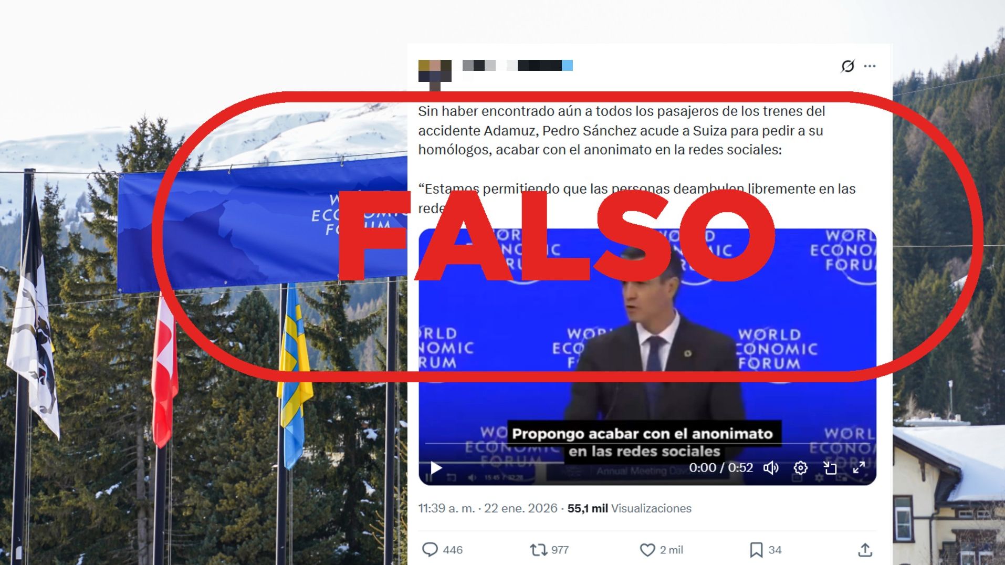Mute the video with the speaker icon

771,467
